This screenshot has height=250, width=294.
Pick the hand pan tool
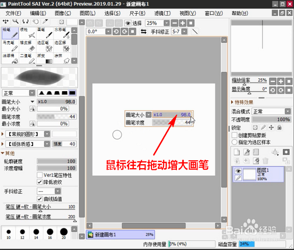point(35,22)
